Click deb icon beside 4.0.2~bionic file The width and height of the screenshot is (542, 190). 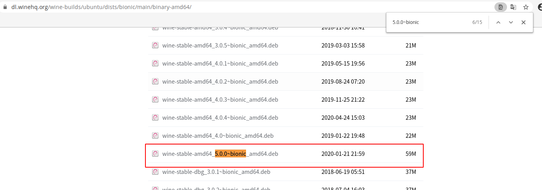click(x=155, y=81)
